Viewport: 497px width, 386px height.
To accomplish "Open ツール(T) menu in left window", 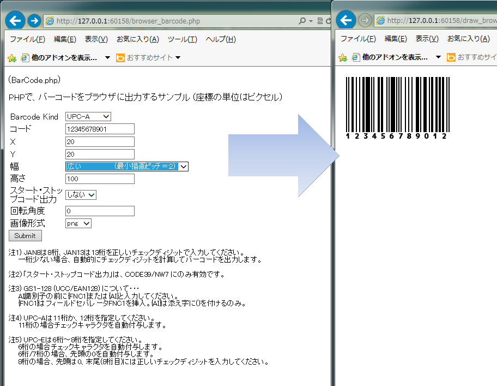I will [x=183, y=39].
